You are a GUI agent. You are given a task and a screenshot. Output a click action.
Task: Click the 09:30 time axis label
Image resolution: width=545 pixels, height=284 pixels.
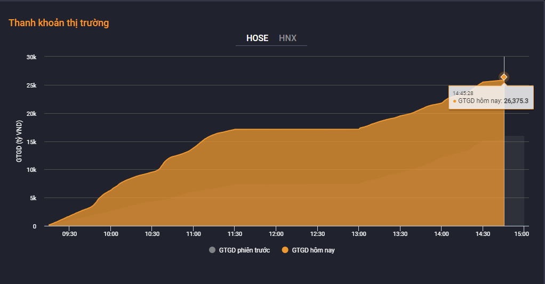tap(69, 234)
